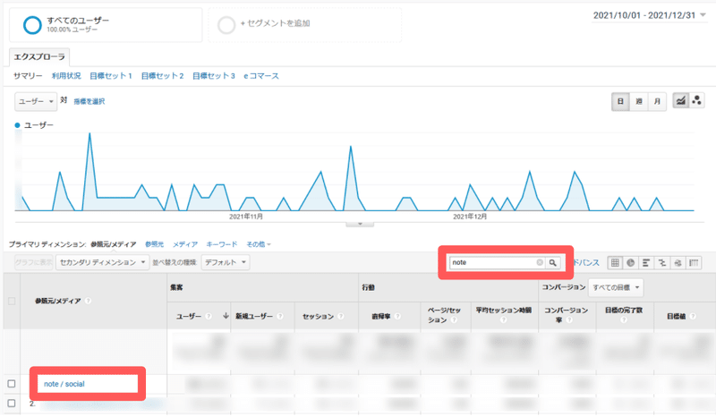Set graph interval to 日 (day)
This screenshot has height=417, width=716.
point(620,101)
